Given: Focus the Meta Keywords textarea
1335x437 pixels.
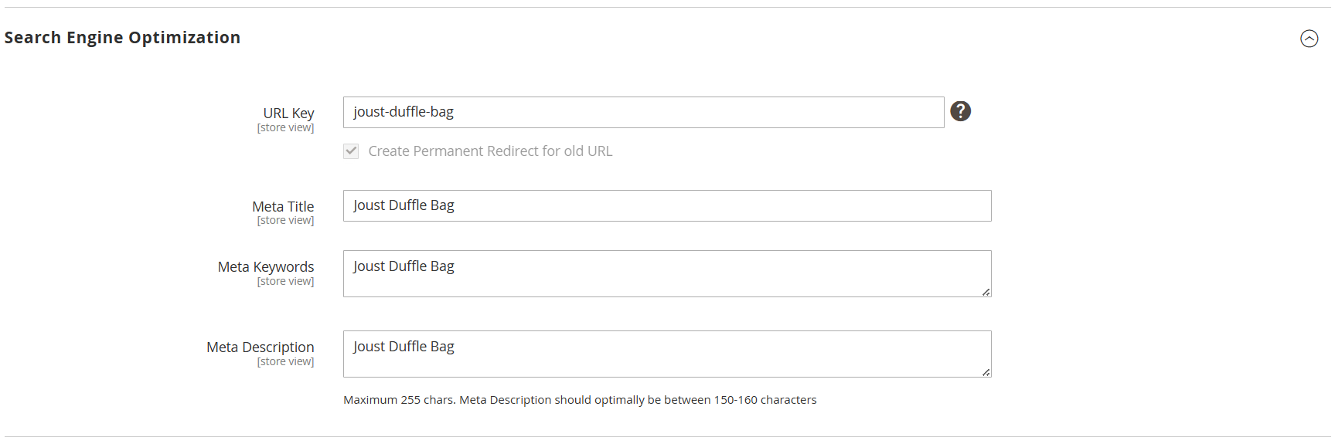Looking at the screenshot, I should coord(666,273).
